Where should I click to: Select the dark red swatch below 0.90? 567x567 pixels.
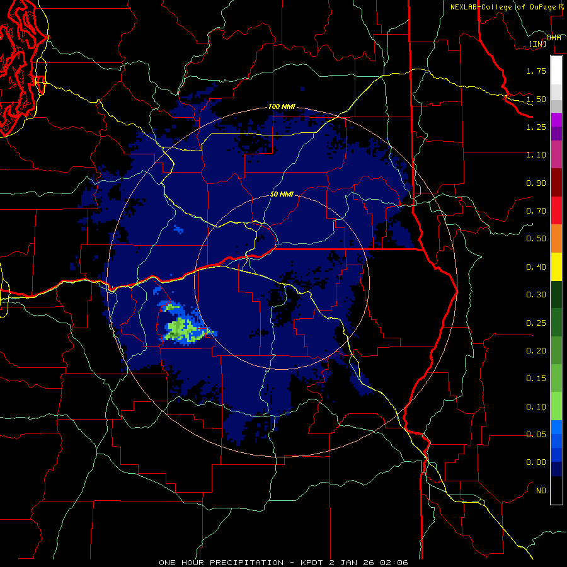click(x=556, y=183)
